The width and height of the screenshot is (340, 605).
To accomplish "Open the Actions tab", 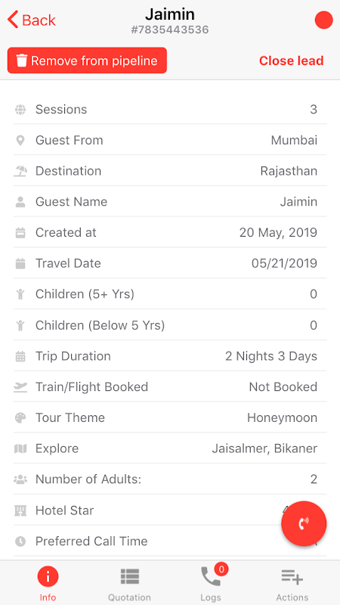I will click(x=292, y=584).
